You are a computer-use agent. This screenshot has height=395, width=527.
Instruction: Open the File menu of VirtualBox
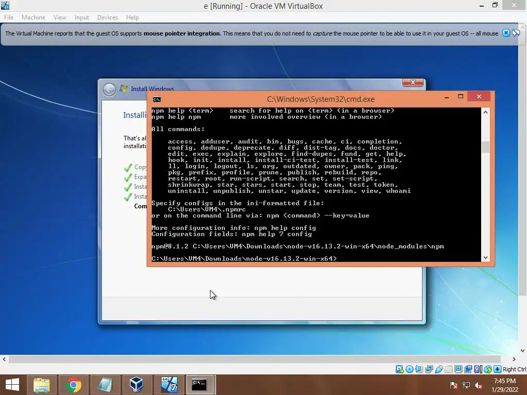9,17
